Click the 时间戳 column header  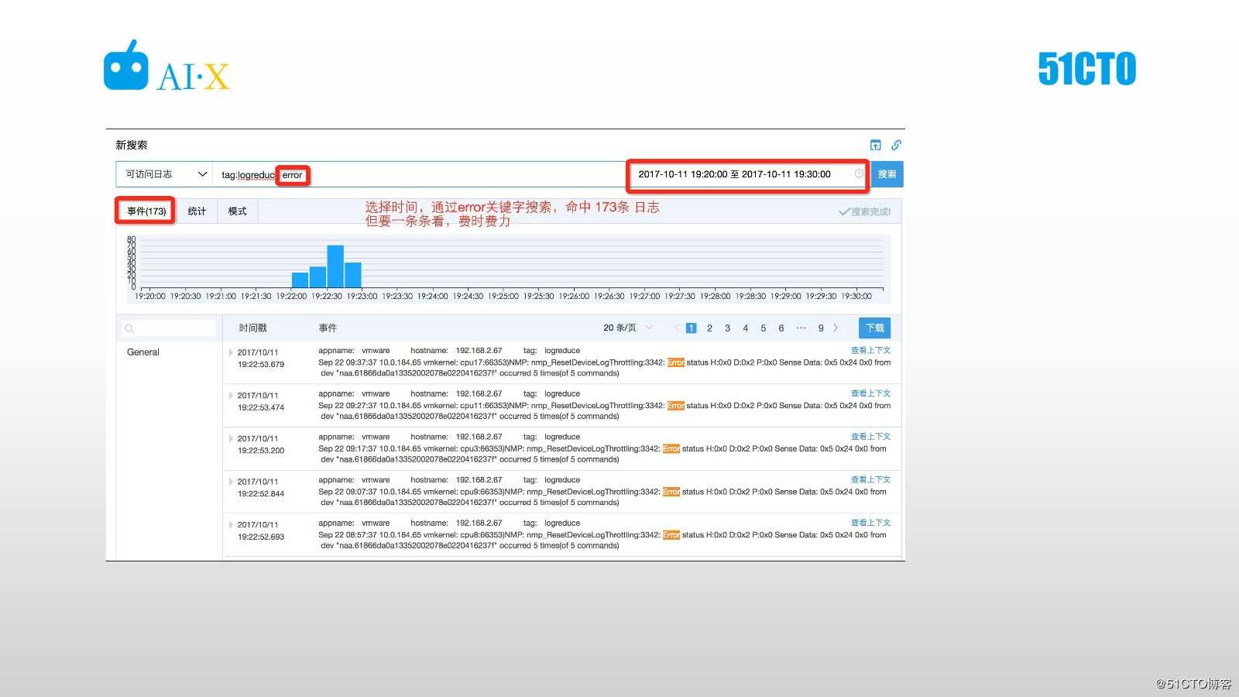pos(252,328)
